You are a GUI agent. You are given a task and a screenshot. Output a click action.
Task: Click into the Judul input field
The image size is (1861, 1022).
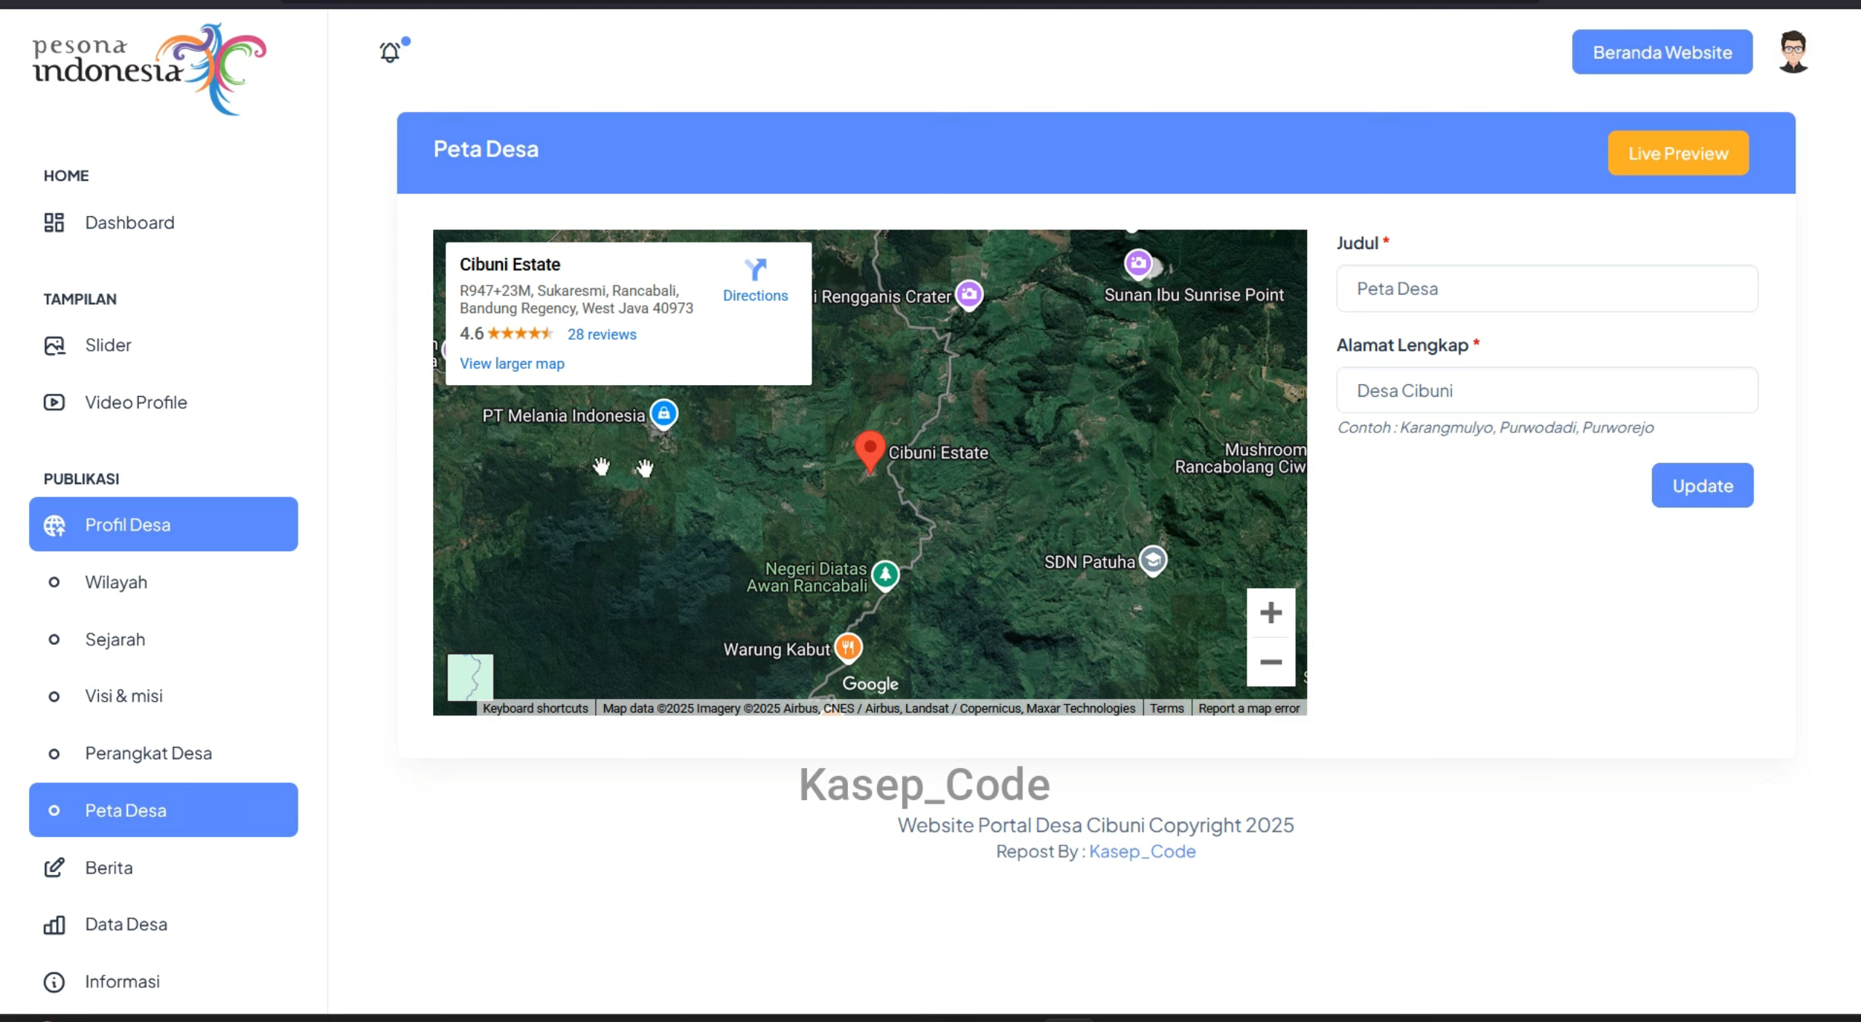point(1547,289)
